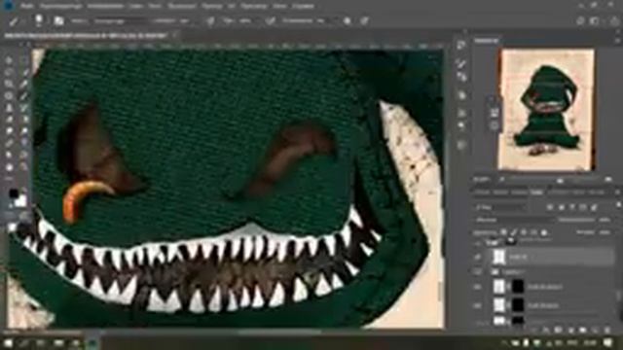
Task: Select the Pen tool
Action: point(9,143)
